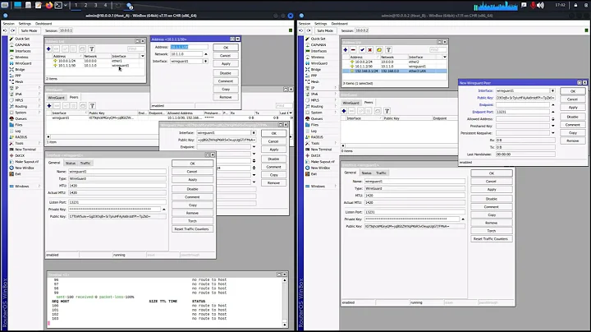591x332 pixels.
Task: Collapse the Endpoint Port arrow in New Wireguard Peer
Action: tap(553, 112)
